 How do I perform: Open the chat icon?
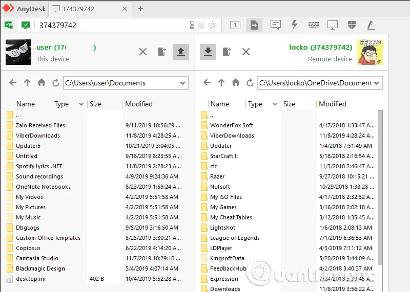[x=276, y=25]
